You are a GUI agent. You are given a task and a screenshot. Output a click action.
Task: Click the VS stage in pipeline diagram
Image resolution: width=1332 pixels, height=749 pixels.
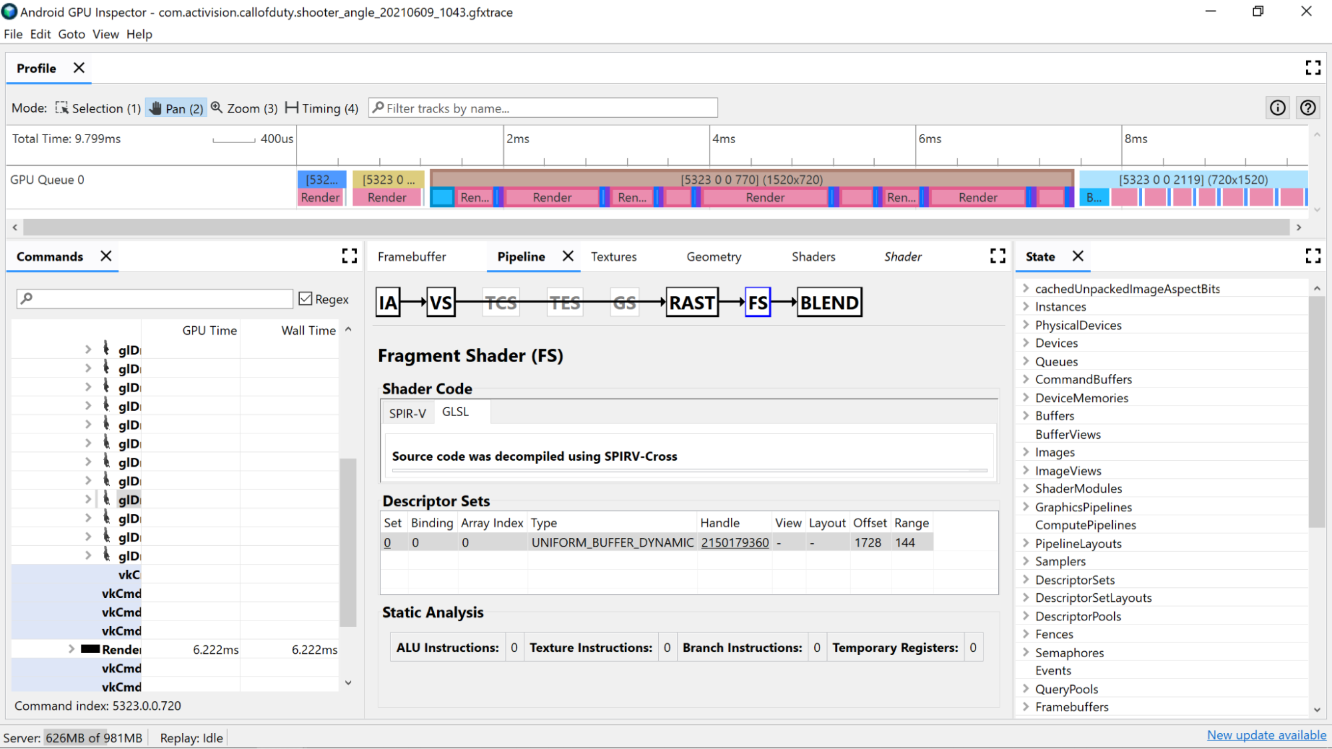click(440, 302)
